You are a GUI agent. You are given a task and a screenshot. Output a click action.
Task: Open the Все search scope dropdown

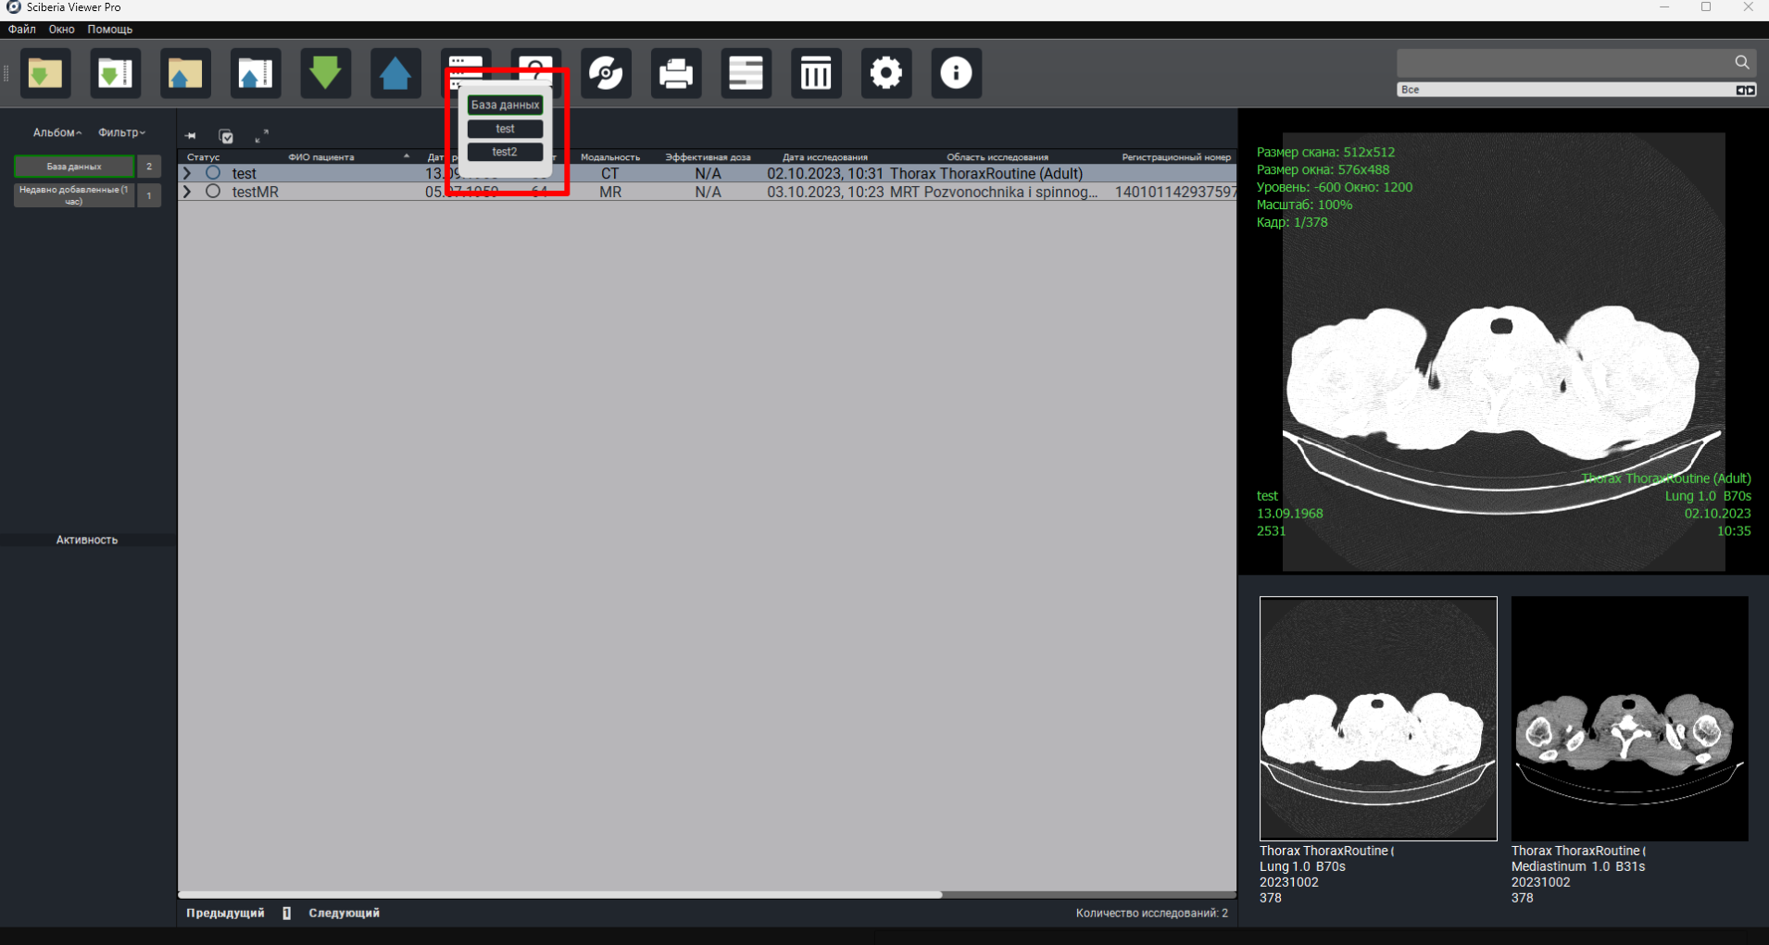[x=1576, y=90]
